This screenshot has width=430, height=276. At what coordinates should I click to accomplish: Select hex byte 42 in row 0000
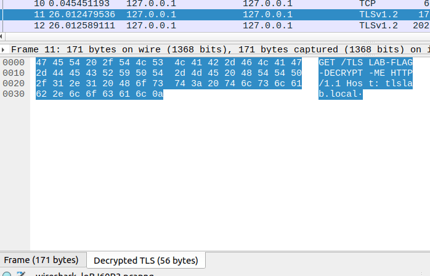213,63
